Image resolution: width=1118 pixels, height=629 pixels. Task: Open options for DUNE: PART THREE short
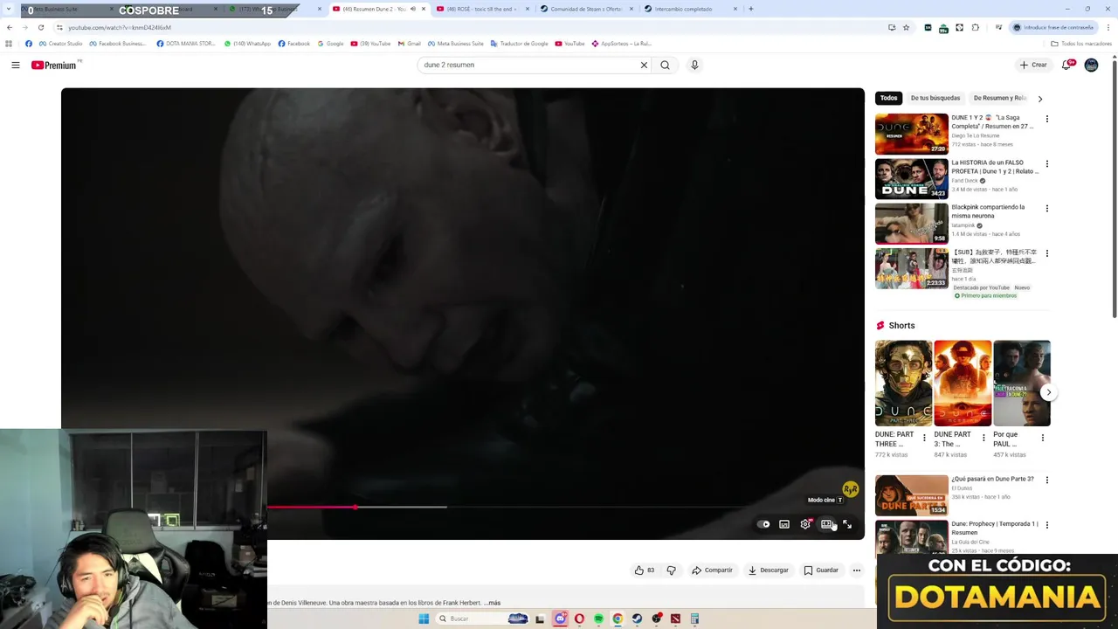click(924, 438)
